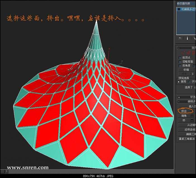Click the 挤出 extrude button
The width and height of the screenshot is (196, 178).
point(184,111)
